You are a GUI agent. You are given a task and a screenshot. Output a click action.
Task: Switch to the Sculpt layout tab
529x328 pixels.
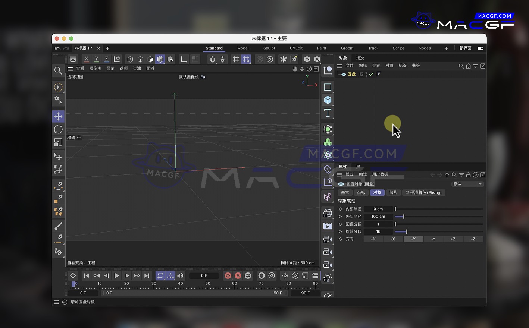[x=269, y=48]
